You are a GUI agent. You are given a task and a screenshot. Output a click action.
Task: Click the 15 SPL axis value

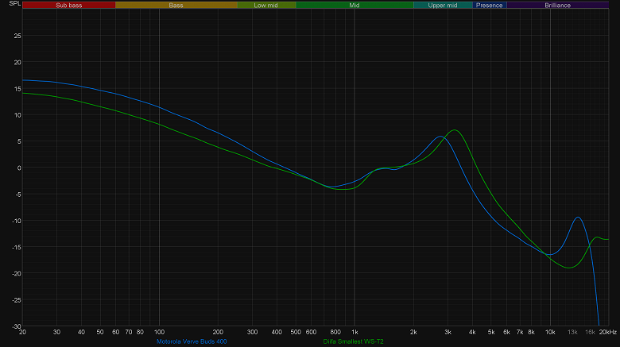click(17, 89)
